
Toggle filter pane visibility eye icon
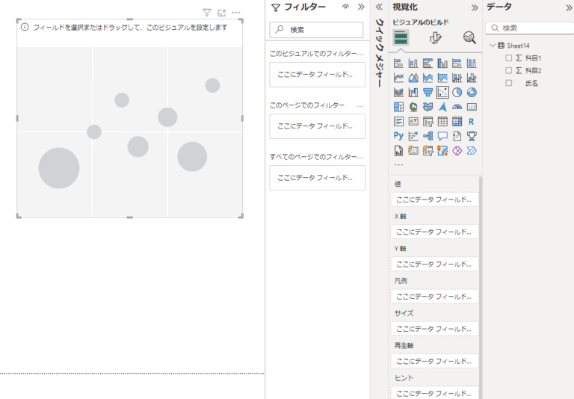[x=345, y=7]
